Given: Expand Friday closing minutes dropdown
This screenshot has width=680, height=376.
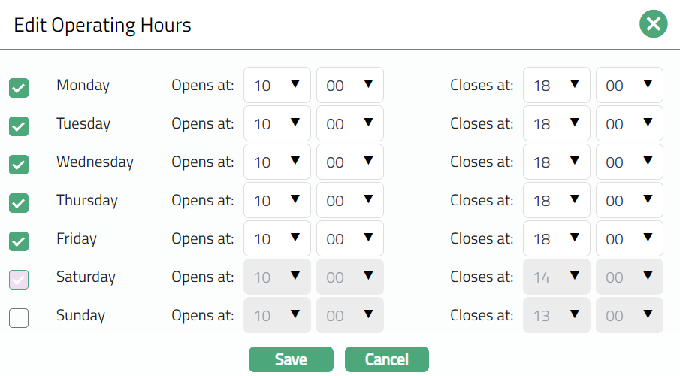Looking at the screenshot, I should [x=629, y=238].
